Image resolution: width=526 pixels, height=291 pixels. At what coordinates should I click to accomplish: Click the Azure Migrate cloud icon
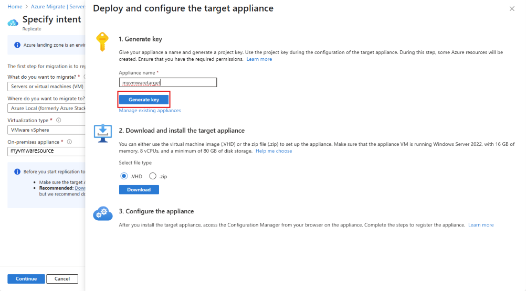point(13,23)
